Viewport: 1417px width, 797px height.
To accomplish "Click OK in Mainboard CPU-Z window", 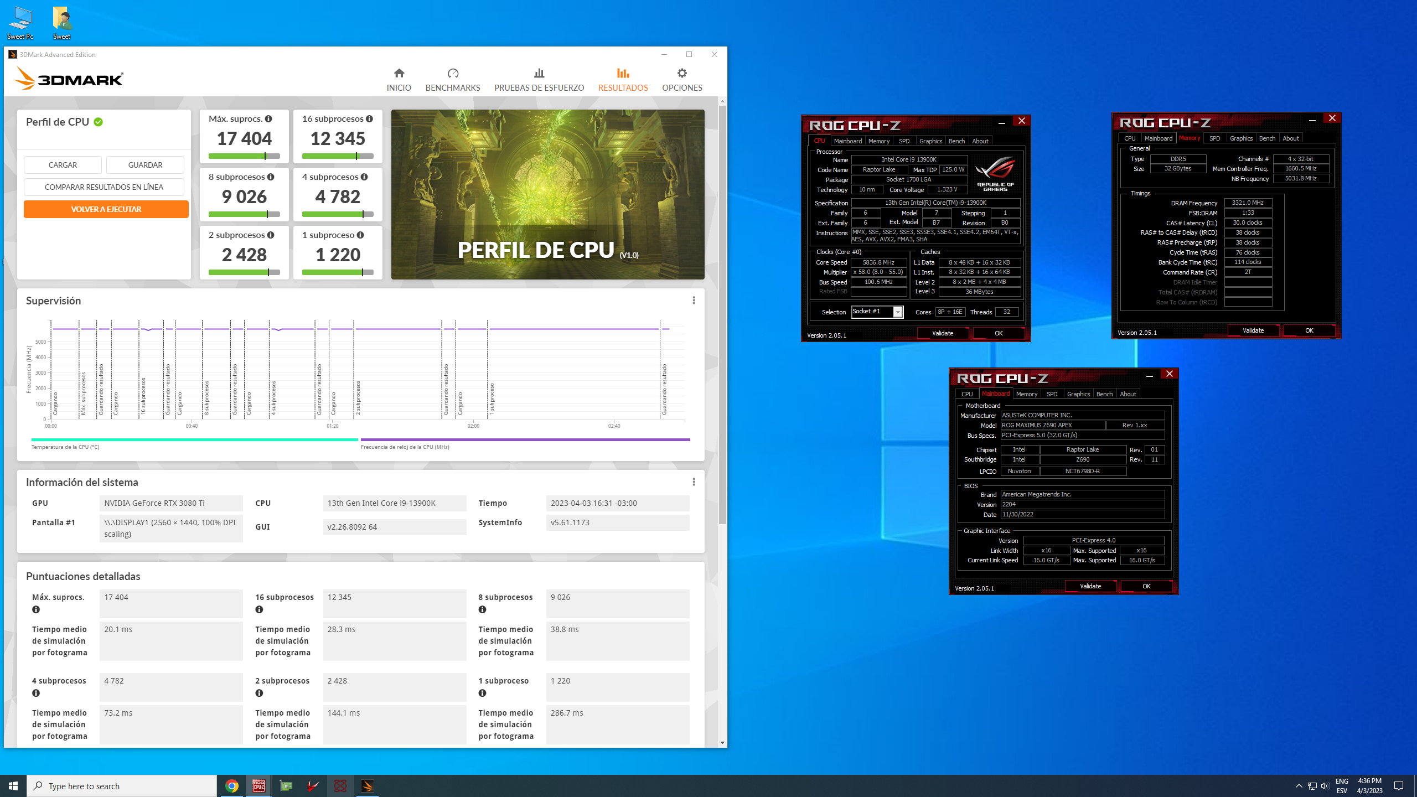I will [x=1146, y=586].
